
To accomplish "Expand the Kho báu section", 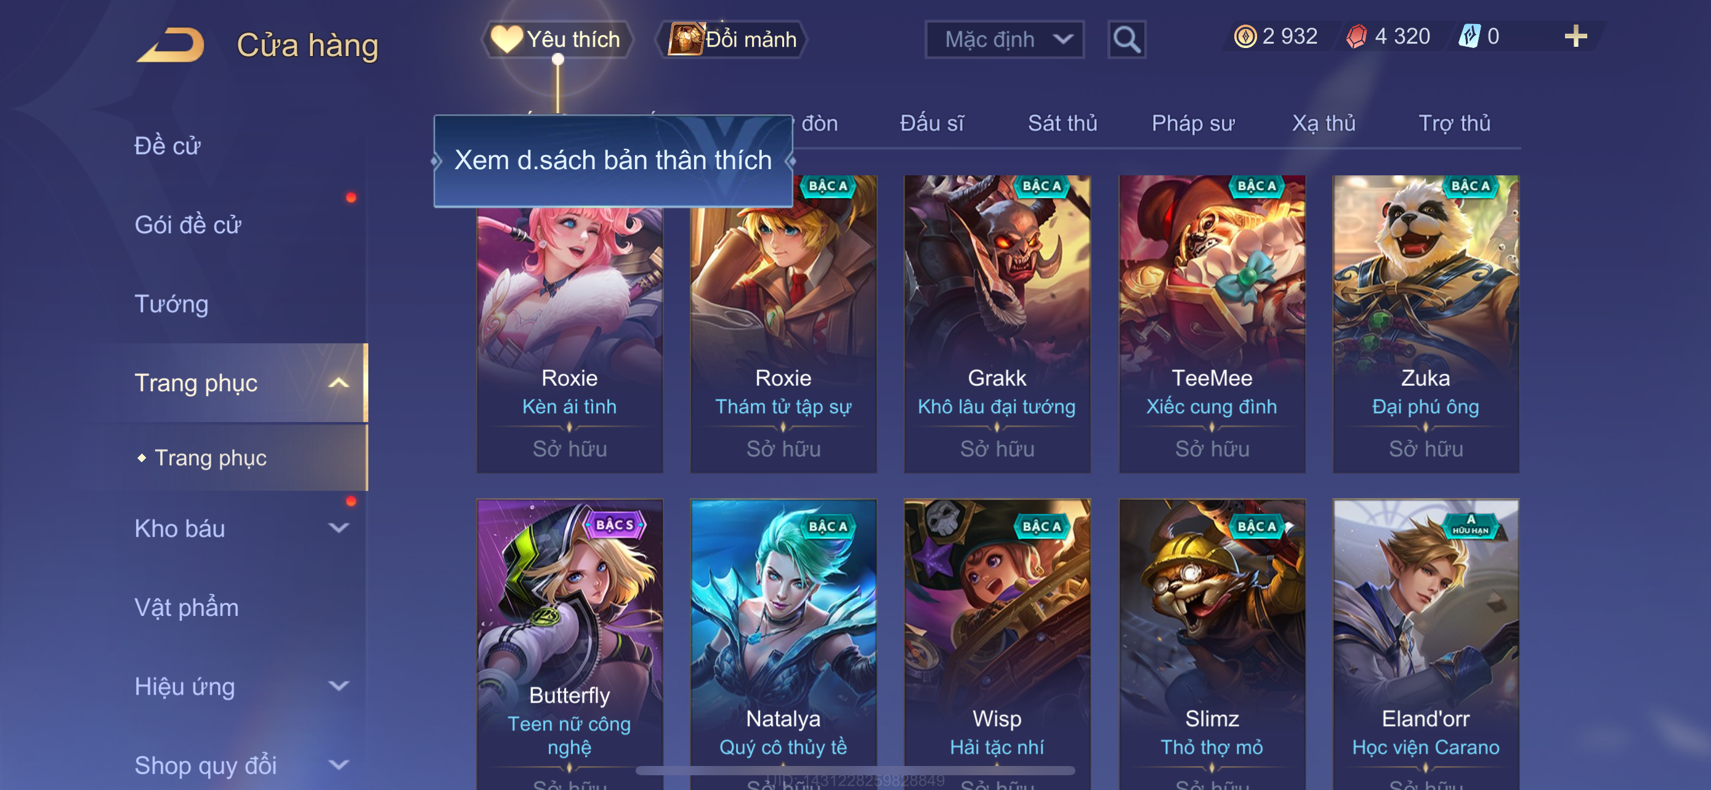I will coord(339,529).
